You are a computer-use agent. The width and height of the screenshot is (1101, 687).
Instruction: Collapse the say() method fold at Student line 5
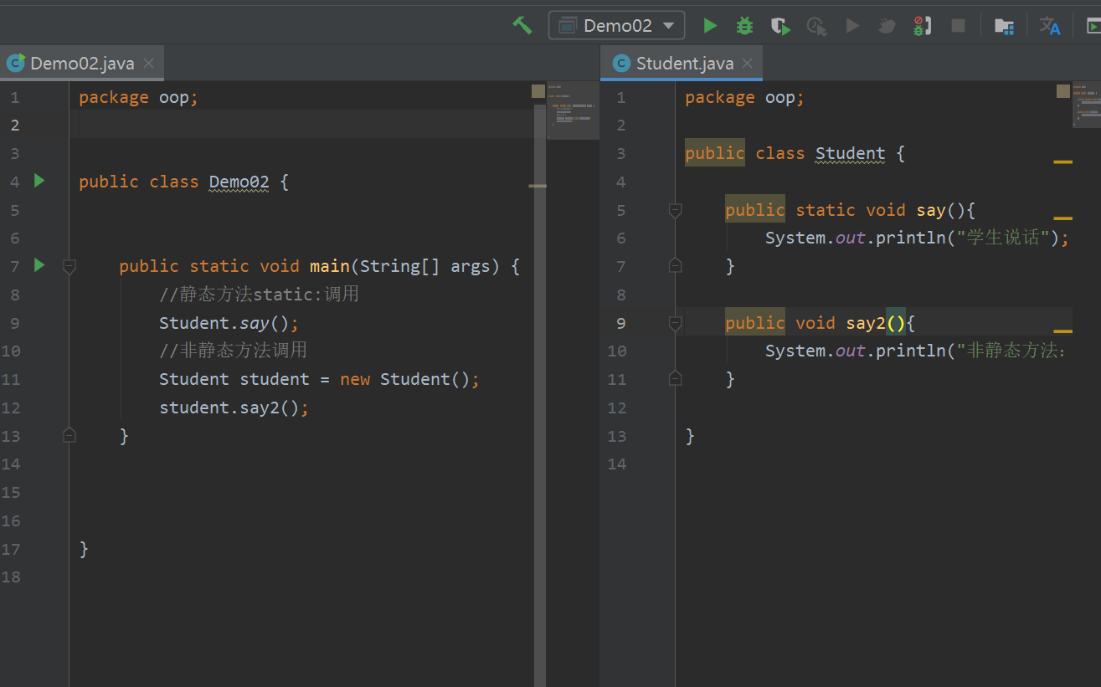tap(675, 210)
